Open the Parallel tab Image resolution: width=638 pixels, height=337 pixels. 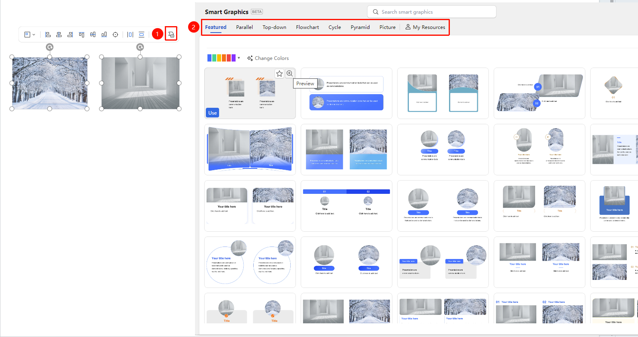244,27
